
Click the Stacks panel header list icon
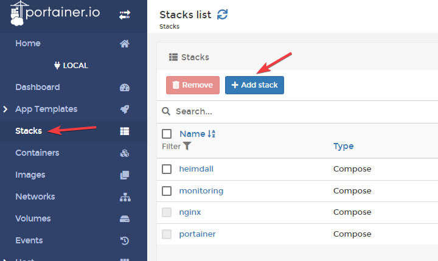[173, 57]
